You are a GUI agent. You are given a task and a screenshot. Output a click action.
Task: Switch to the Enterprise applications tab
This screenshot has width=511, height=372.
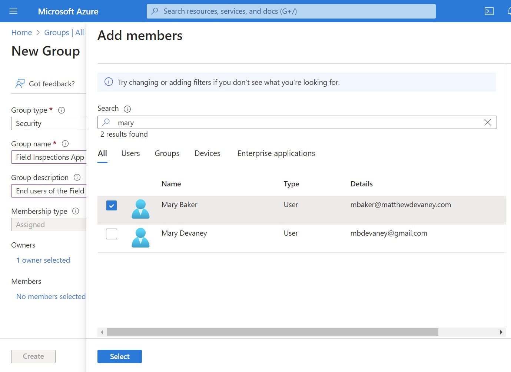[x=276, y=153]
